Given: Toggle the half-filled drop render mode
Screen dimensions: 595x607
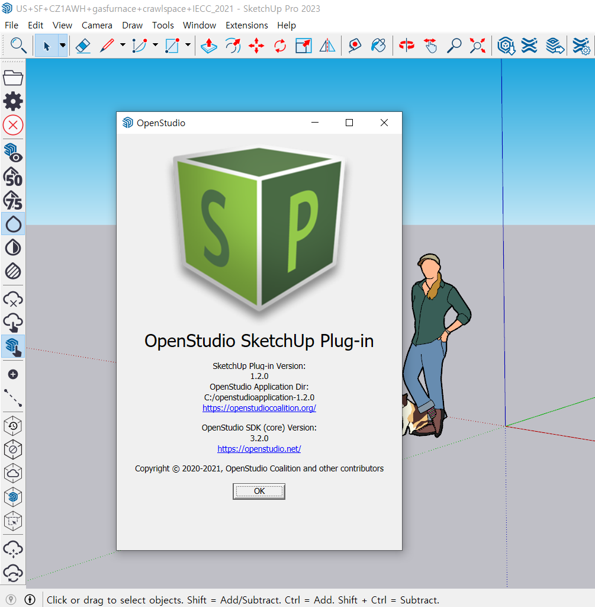Looking at the screenshot, I should point(13,248).
